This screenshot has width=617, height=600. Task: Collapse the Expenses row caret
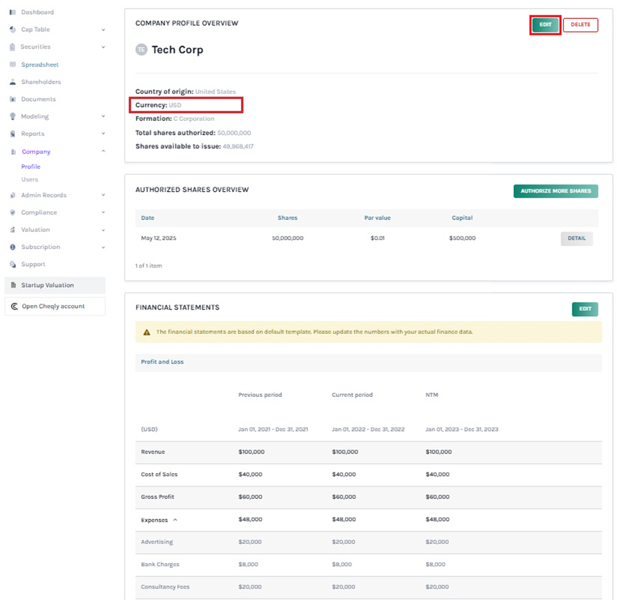click(175, 520)
